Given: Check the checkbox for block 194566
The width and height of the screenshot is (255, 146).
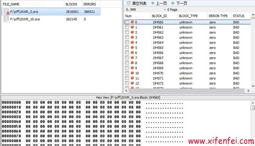Looking at the screenshot, I should click(127, 53).
